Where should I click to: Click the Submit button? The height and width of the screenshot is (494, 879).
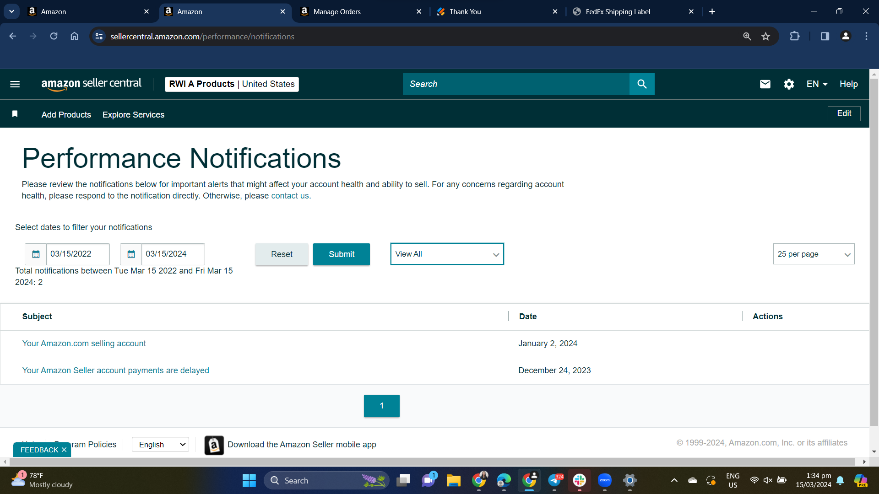341,254
